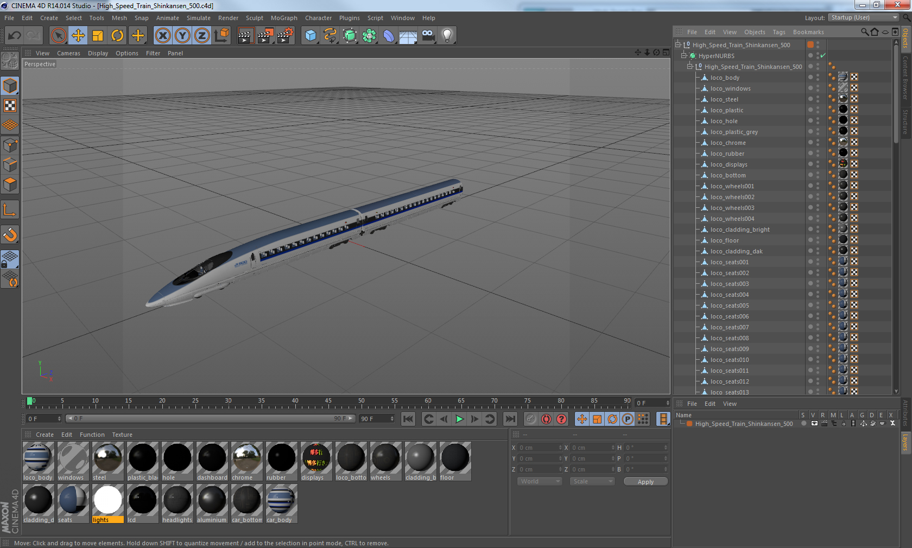912x548 pixels.
Task: Render the active view
Action: 245,36
